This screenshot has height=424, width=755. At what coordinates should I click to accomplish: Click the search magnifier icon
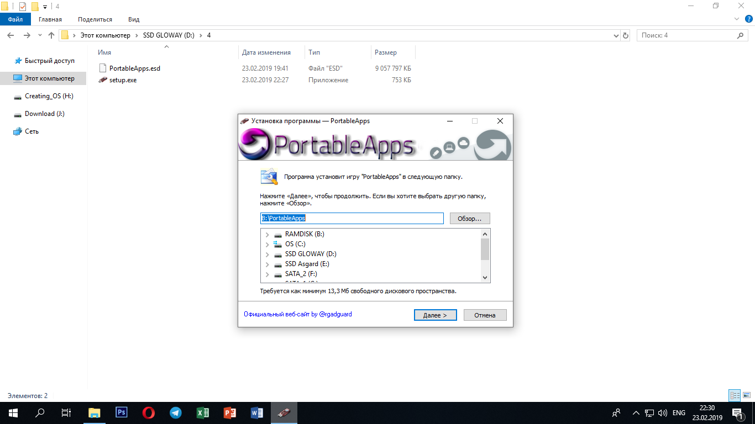741,35
